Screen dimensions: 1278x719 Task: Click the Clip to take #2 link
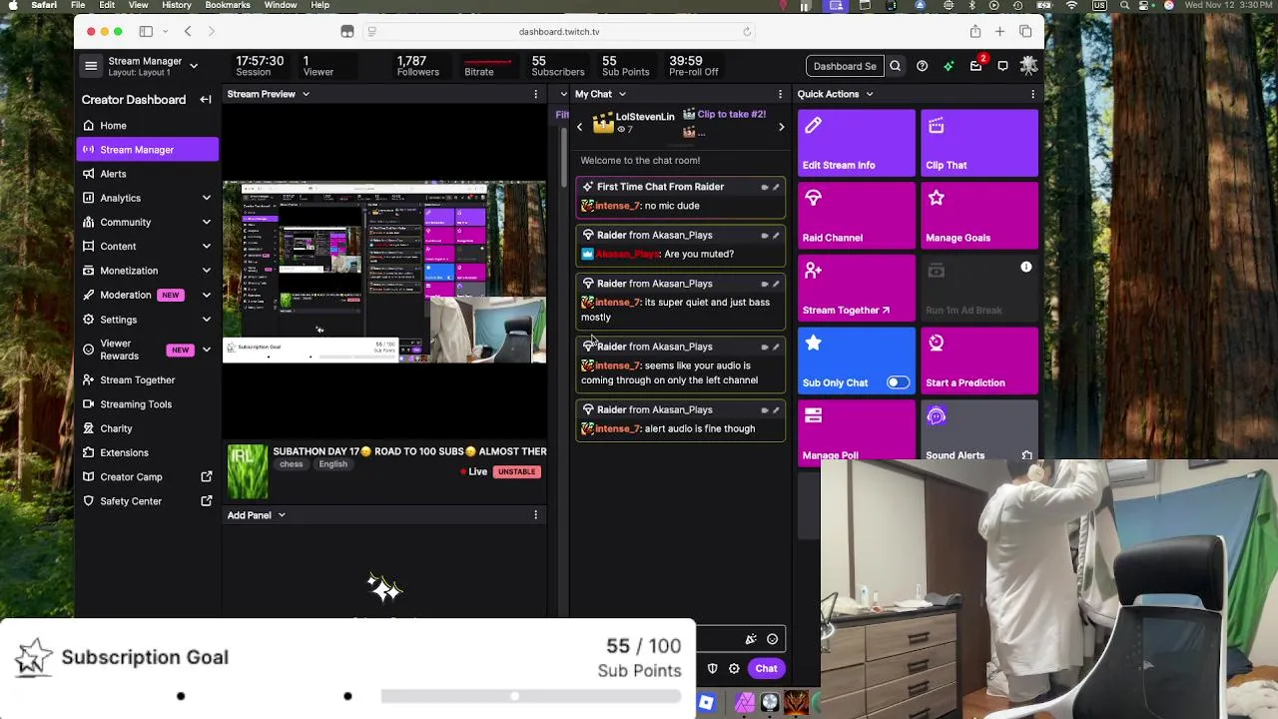coord(732,115)
